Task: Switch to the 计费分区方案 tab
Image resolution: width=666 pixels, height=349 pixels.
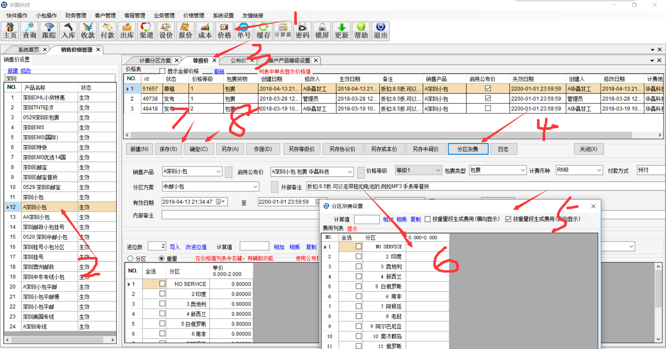Action: 155,61
